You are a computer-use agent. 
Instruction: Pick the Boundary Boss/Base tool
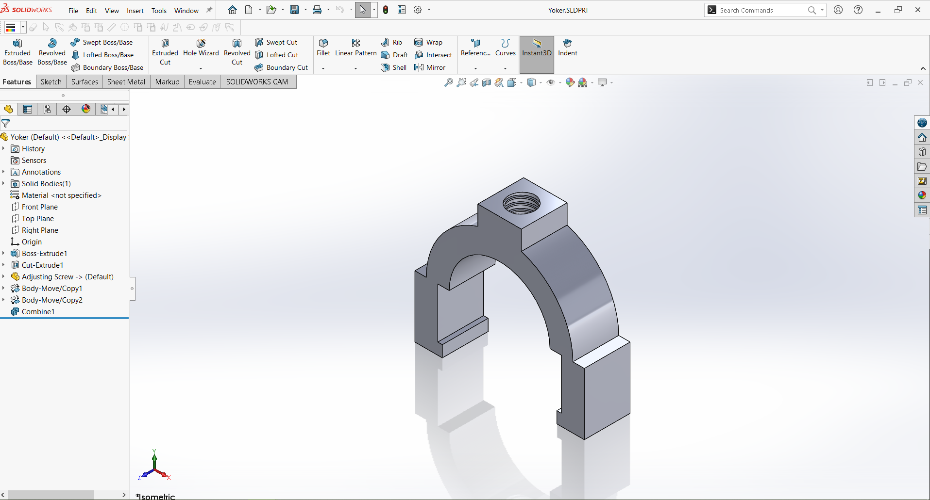tap(107, 67)
